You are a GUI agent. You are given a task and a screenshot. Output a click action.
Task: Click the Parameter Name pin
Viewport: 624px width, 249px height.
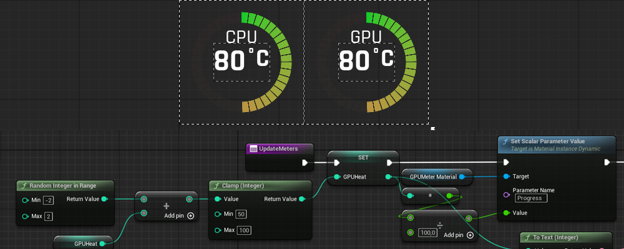[505, 194]
